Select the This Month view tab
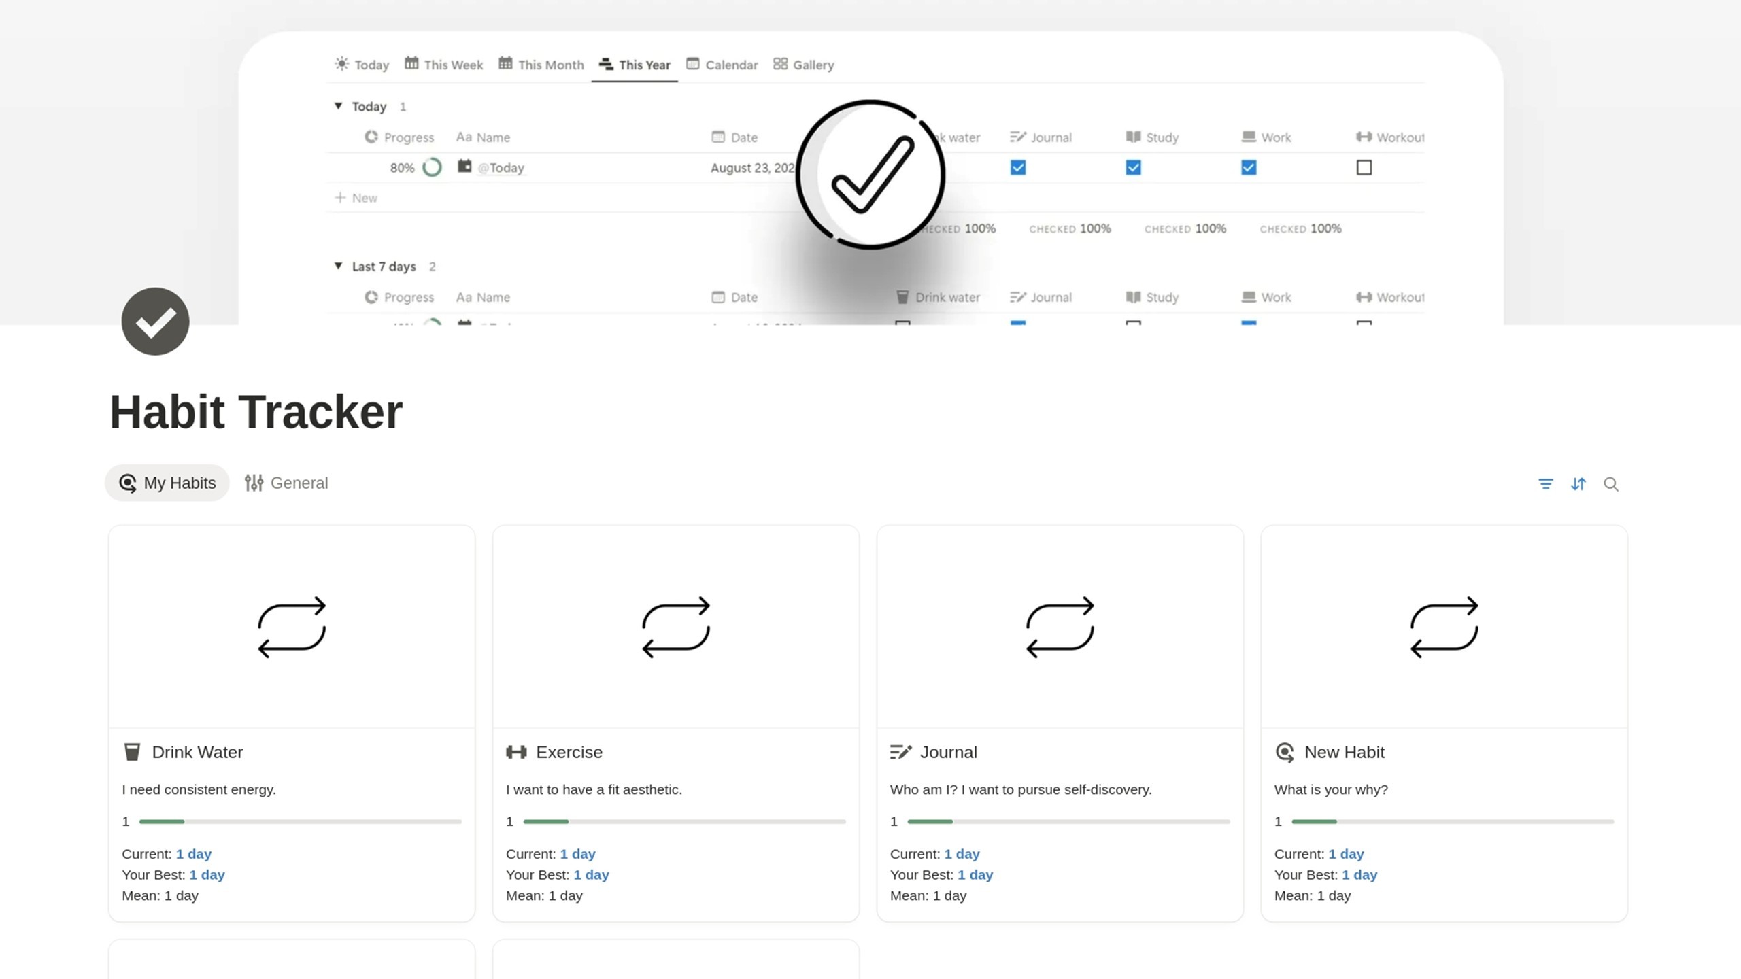The height and width of the screenshot is (979, 1741). coord(541,65)
